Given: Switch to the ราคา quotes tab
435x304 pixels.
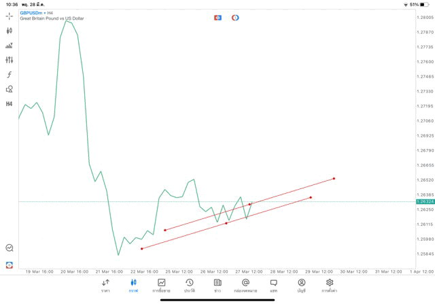Looking at the screenshot, I should 105,285.
